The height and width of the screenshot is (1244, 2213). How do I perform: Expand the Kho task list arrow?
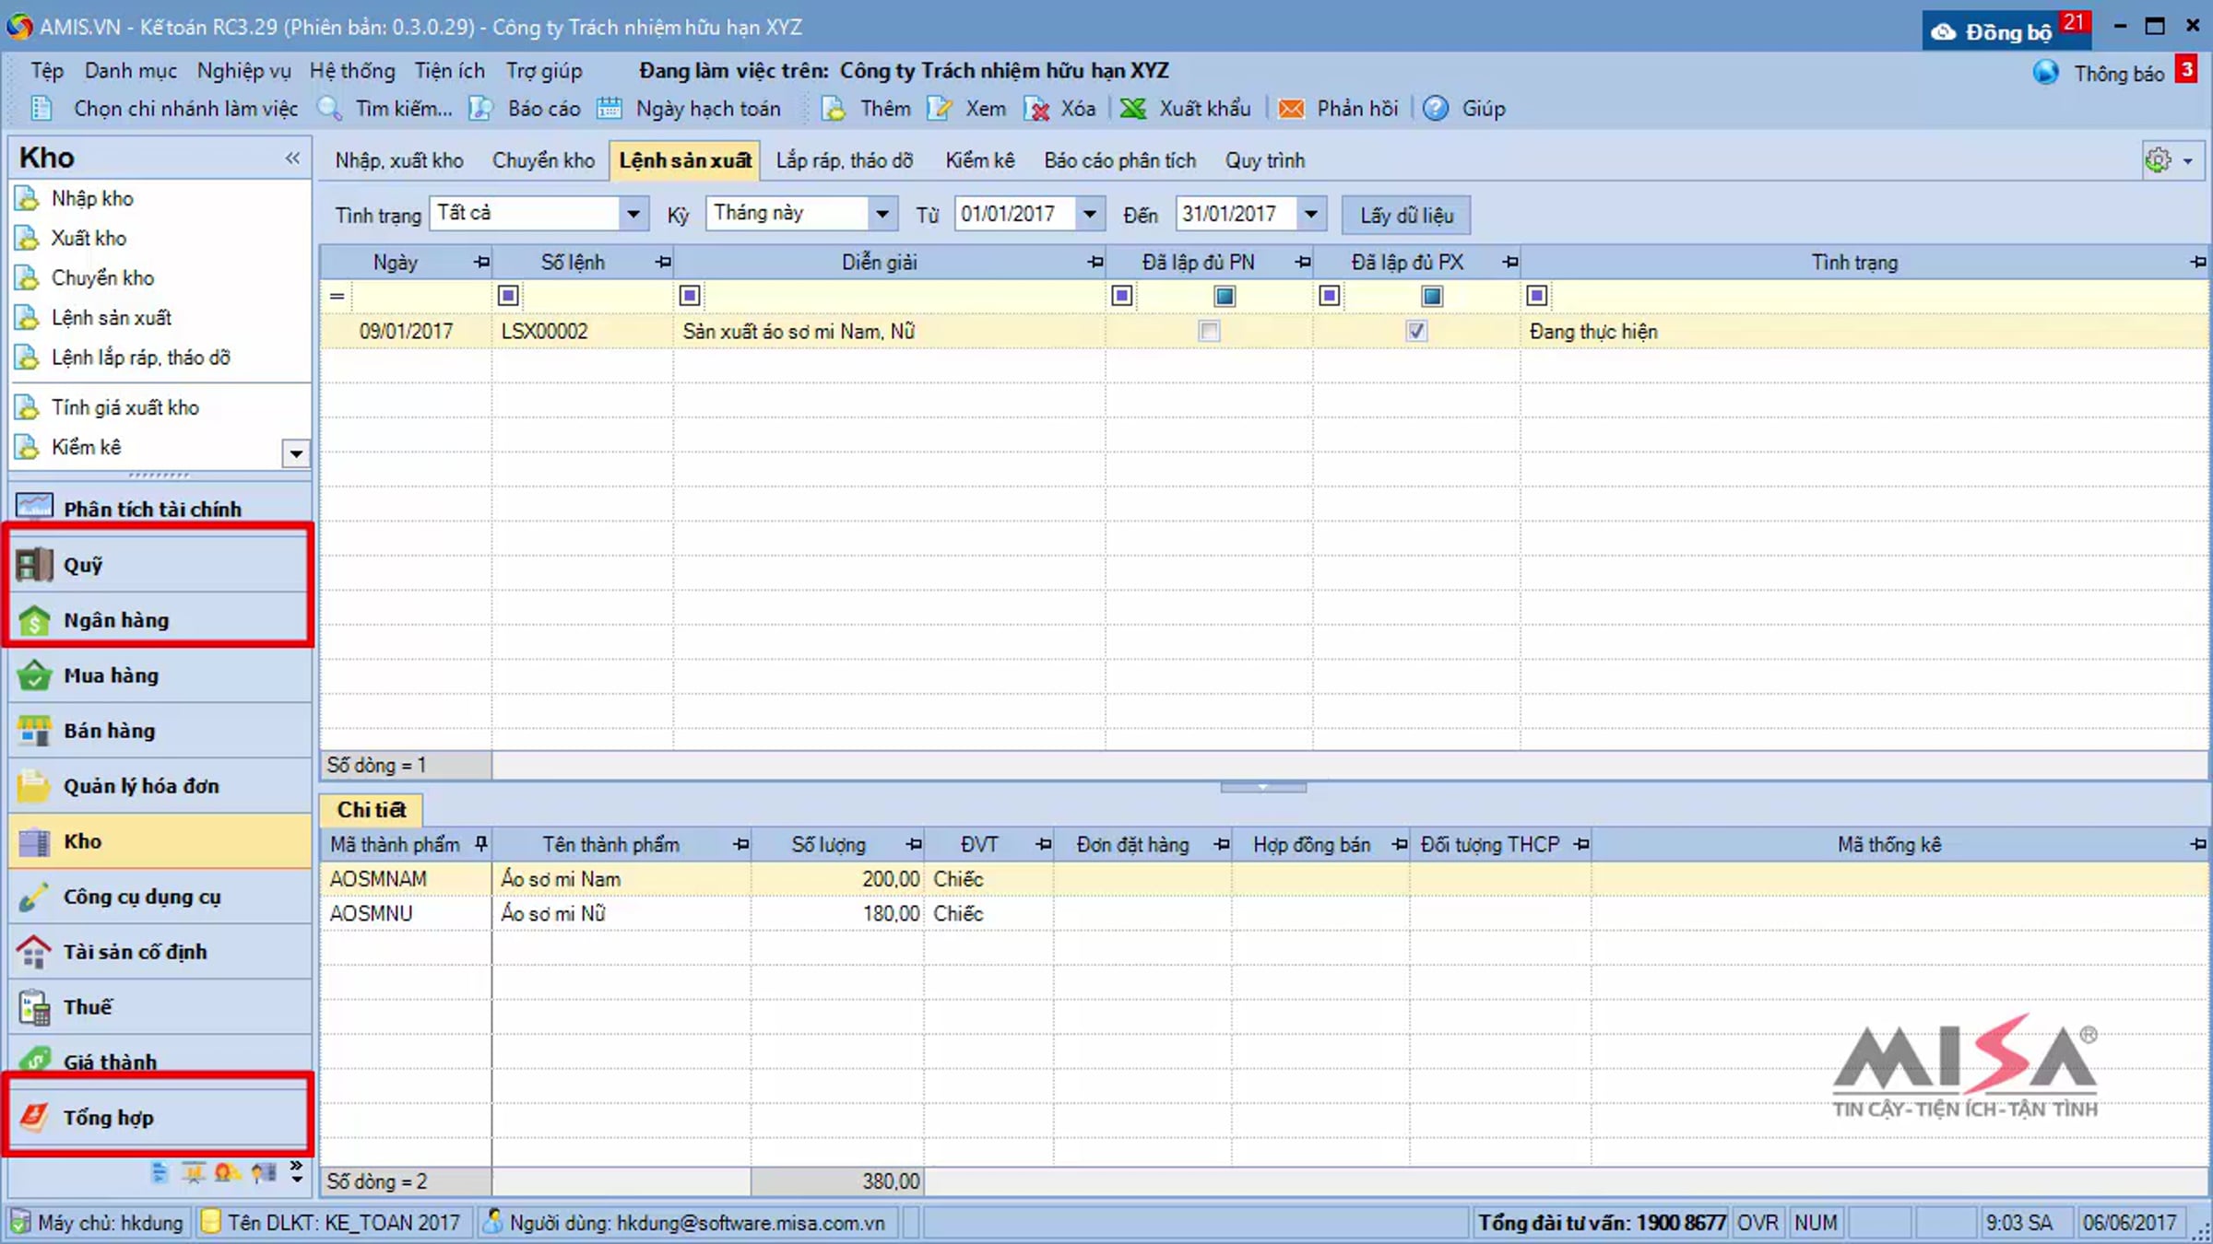tap(296, 453)
